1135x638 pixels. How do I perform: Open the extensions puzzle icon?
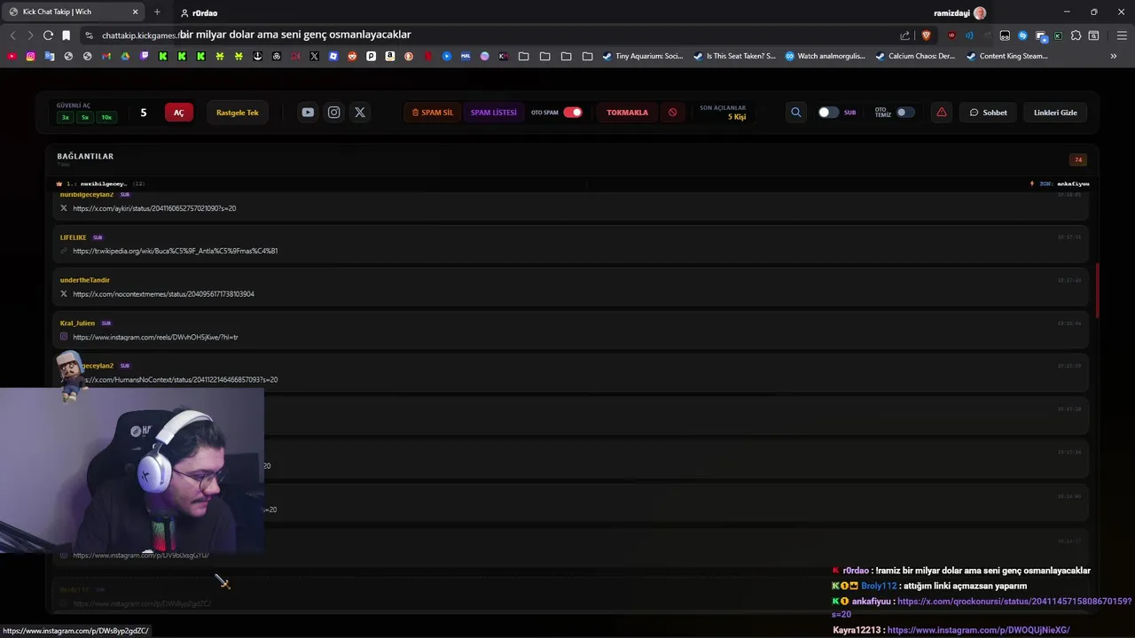click(x=1076, y=35)
